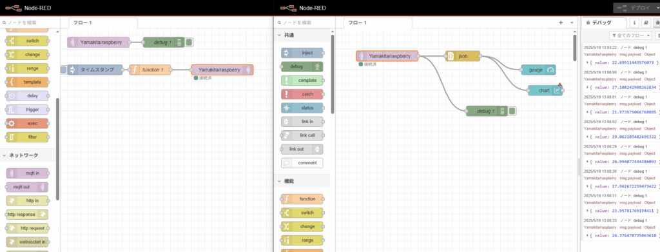Select the json node in the flow
Screen dimensions: 660x252
click(x=463, y=56)
